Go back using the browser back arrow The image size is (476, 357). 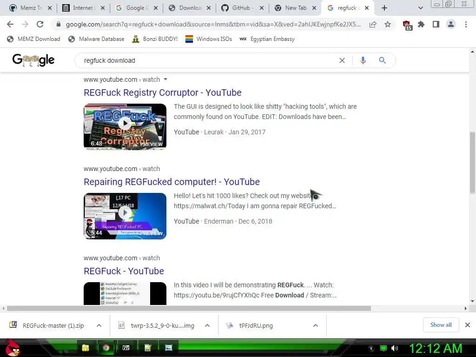(10, 24)
